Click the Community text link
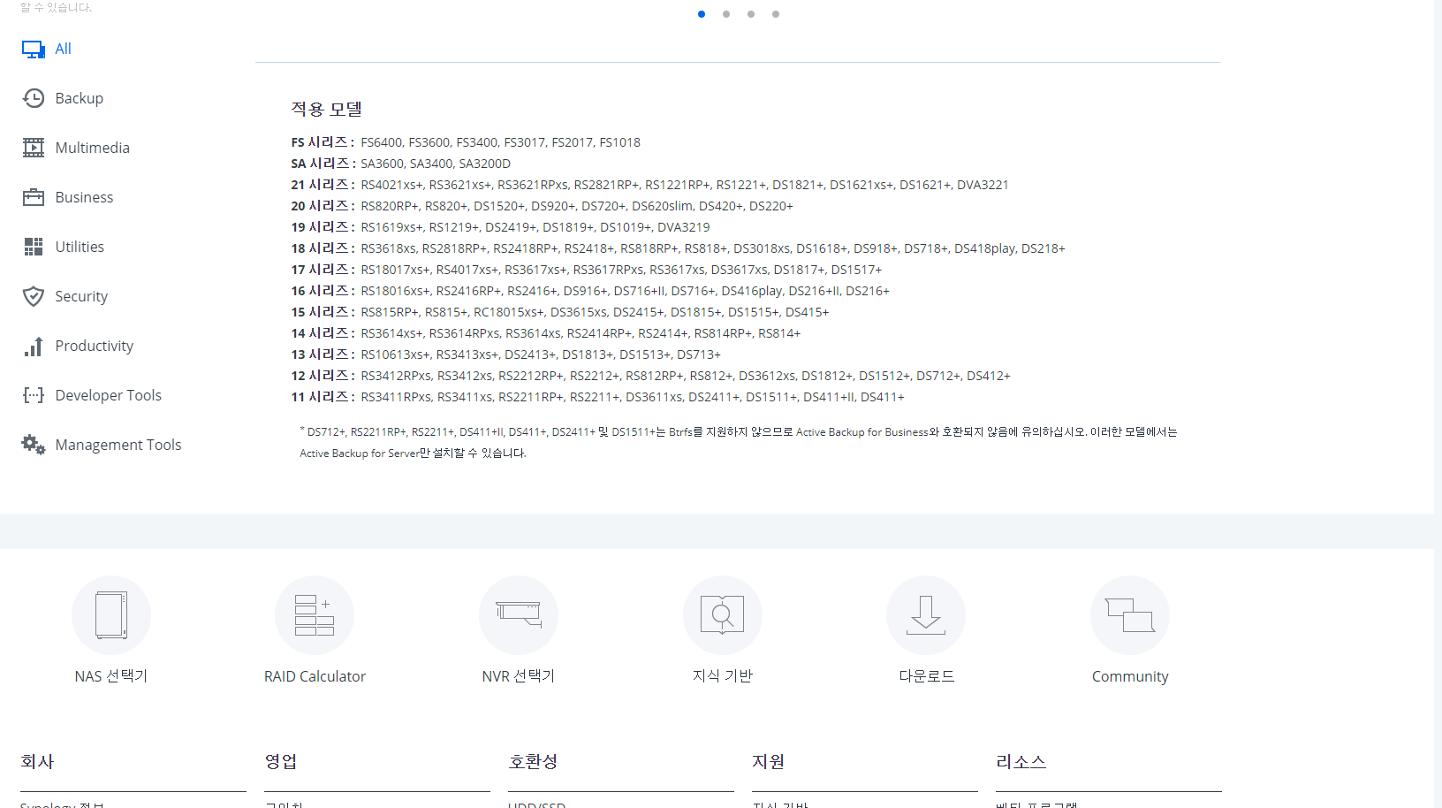The image size is (1442, 808). click(x=1130, y=676)
